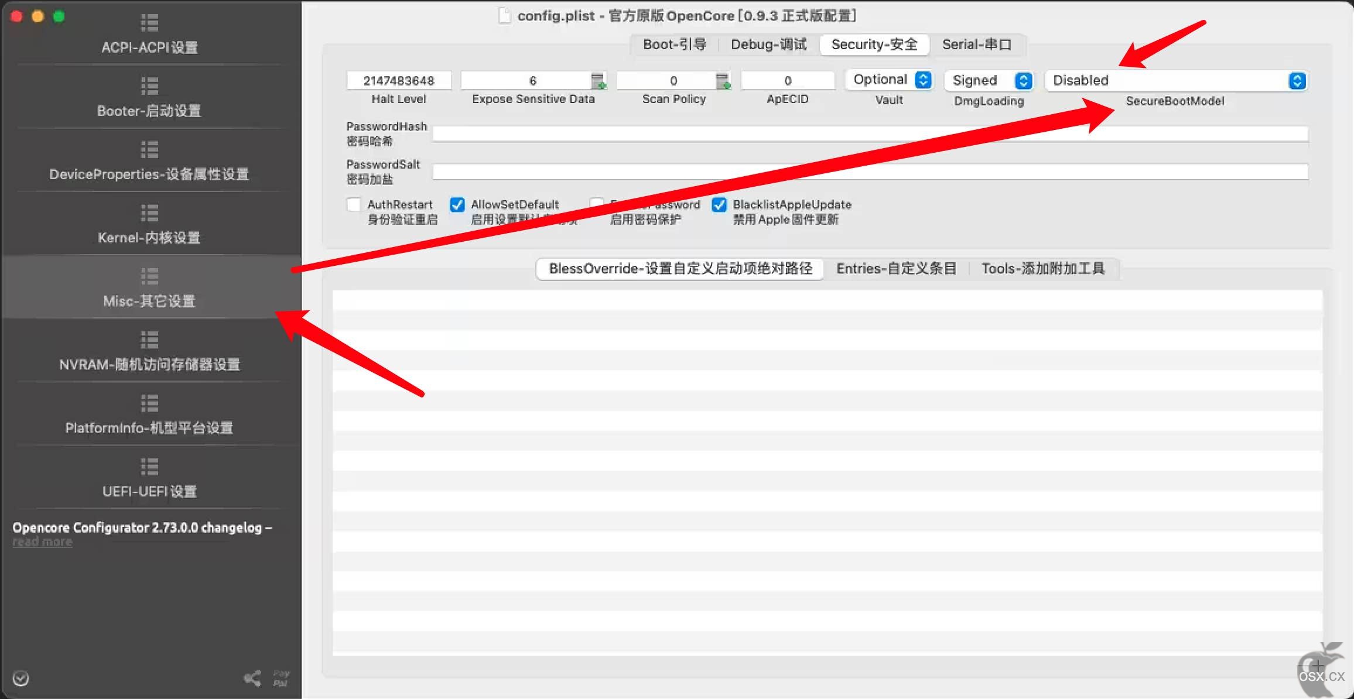1354x699 pixels.
Task: Click the PasswordHash text field
Action: (x=870, y=134)
